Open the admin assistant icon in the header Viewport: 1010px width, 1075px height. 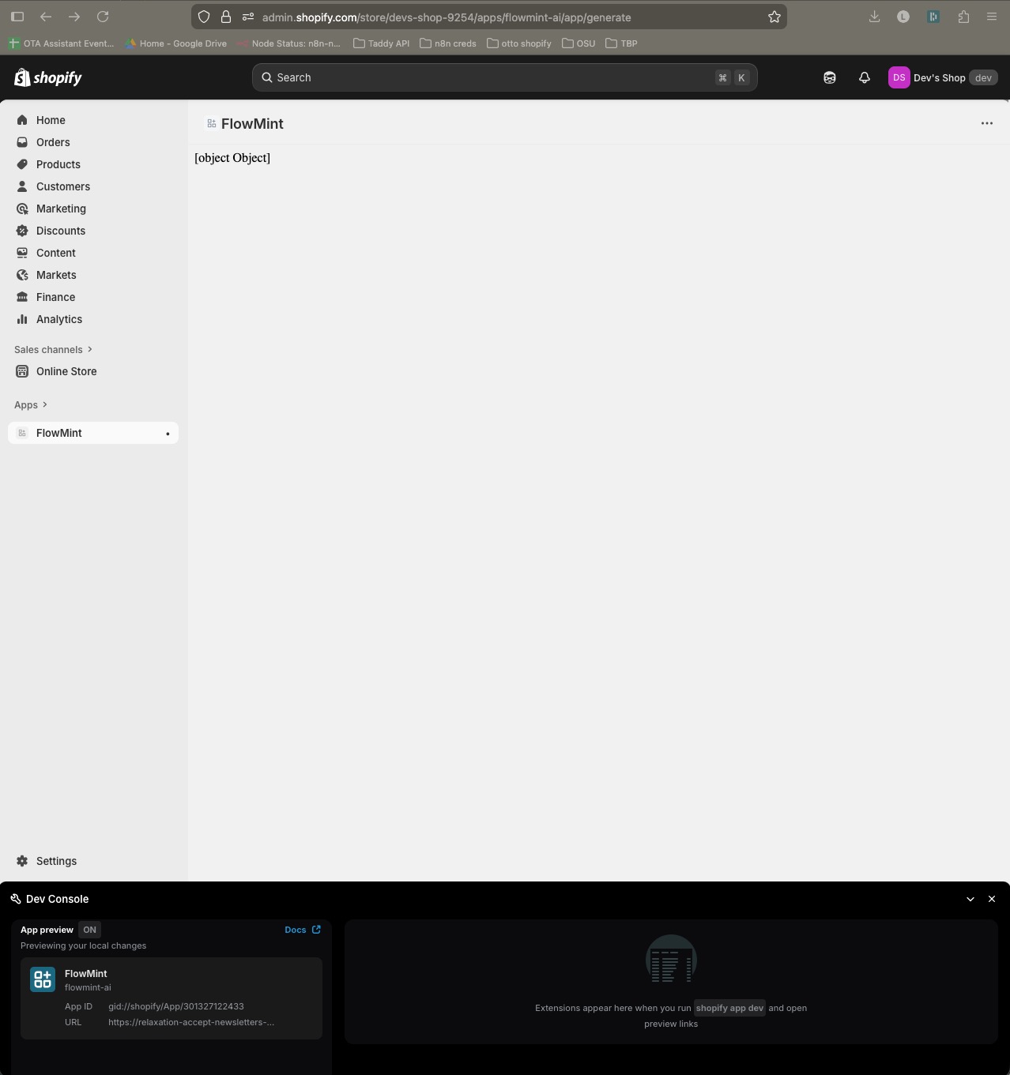coord(829,77)
